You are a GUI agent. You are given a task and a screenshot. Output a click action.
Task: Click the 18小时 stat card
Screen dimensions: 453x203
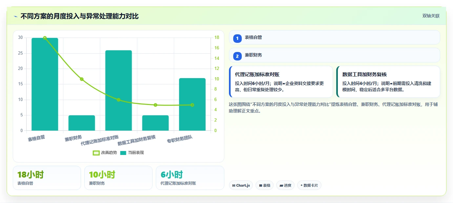coord(47,178)
